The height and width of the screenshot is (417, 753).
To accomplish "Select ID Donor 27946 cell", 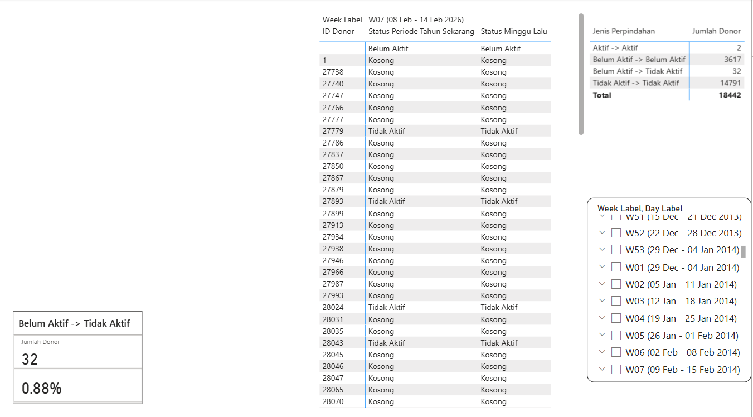I will pyautogui.click(x=333, y=260).
